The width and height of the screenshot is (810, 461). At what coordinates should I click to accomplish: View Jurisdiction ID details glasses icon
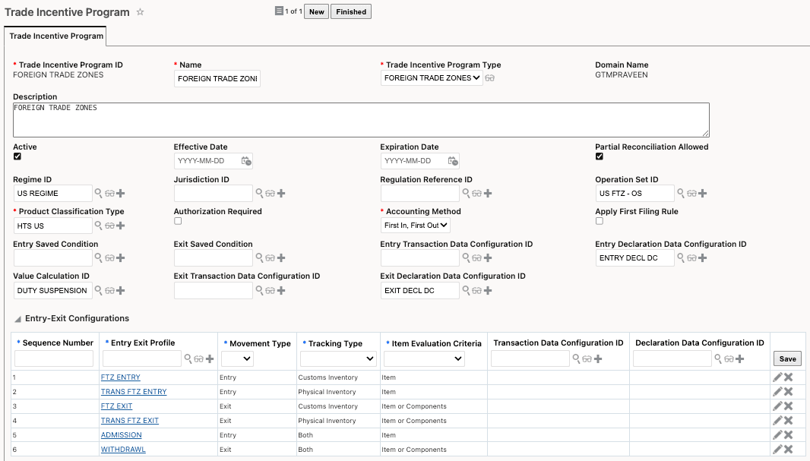(x=271, y=193)
